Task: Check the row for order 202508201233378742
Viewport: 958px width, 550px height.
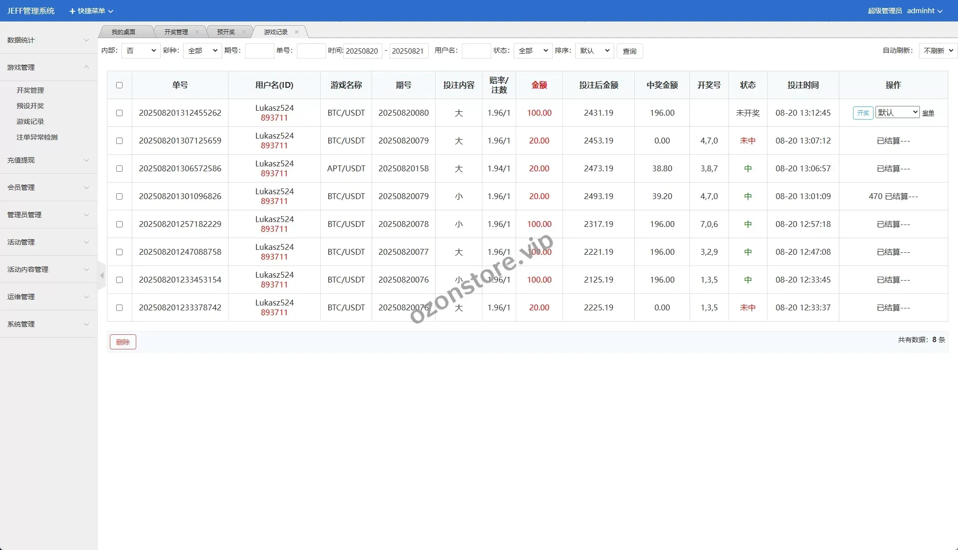Action: tap(119, 307)
